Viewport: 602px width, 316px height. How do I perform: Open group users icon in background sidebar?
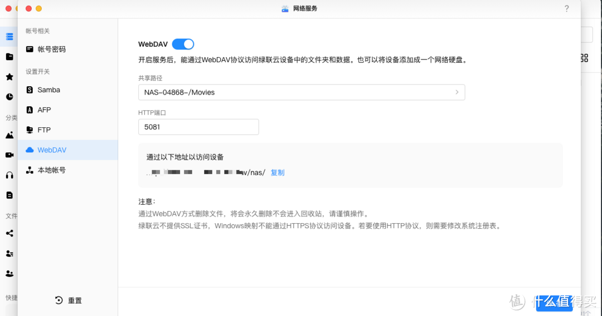click(x=9, y=274)
